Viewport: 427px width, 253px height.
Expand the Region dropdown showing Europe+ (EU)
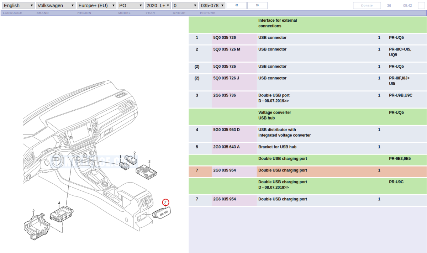tap(97, 5)
